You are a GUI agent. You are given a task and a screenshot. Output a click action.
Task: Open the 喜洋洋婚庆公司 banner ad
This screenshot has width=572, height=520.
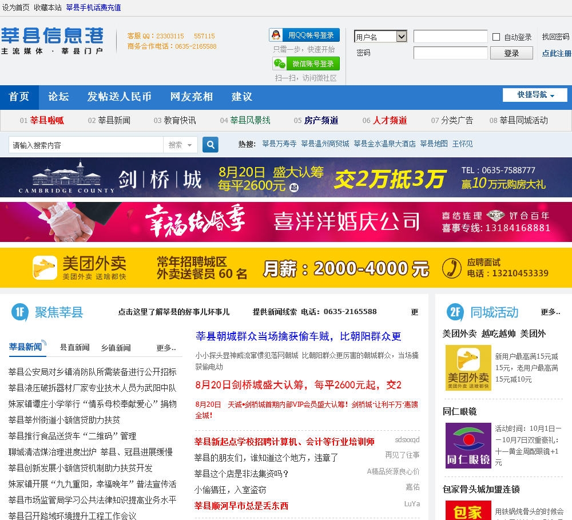click(286, 222)
